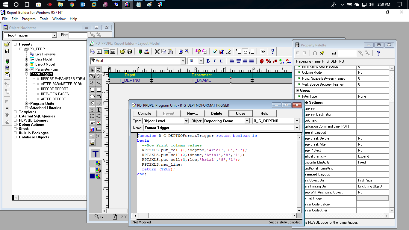Click the dark blue fill color swatch

point(92,176)
